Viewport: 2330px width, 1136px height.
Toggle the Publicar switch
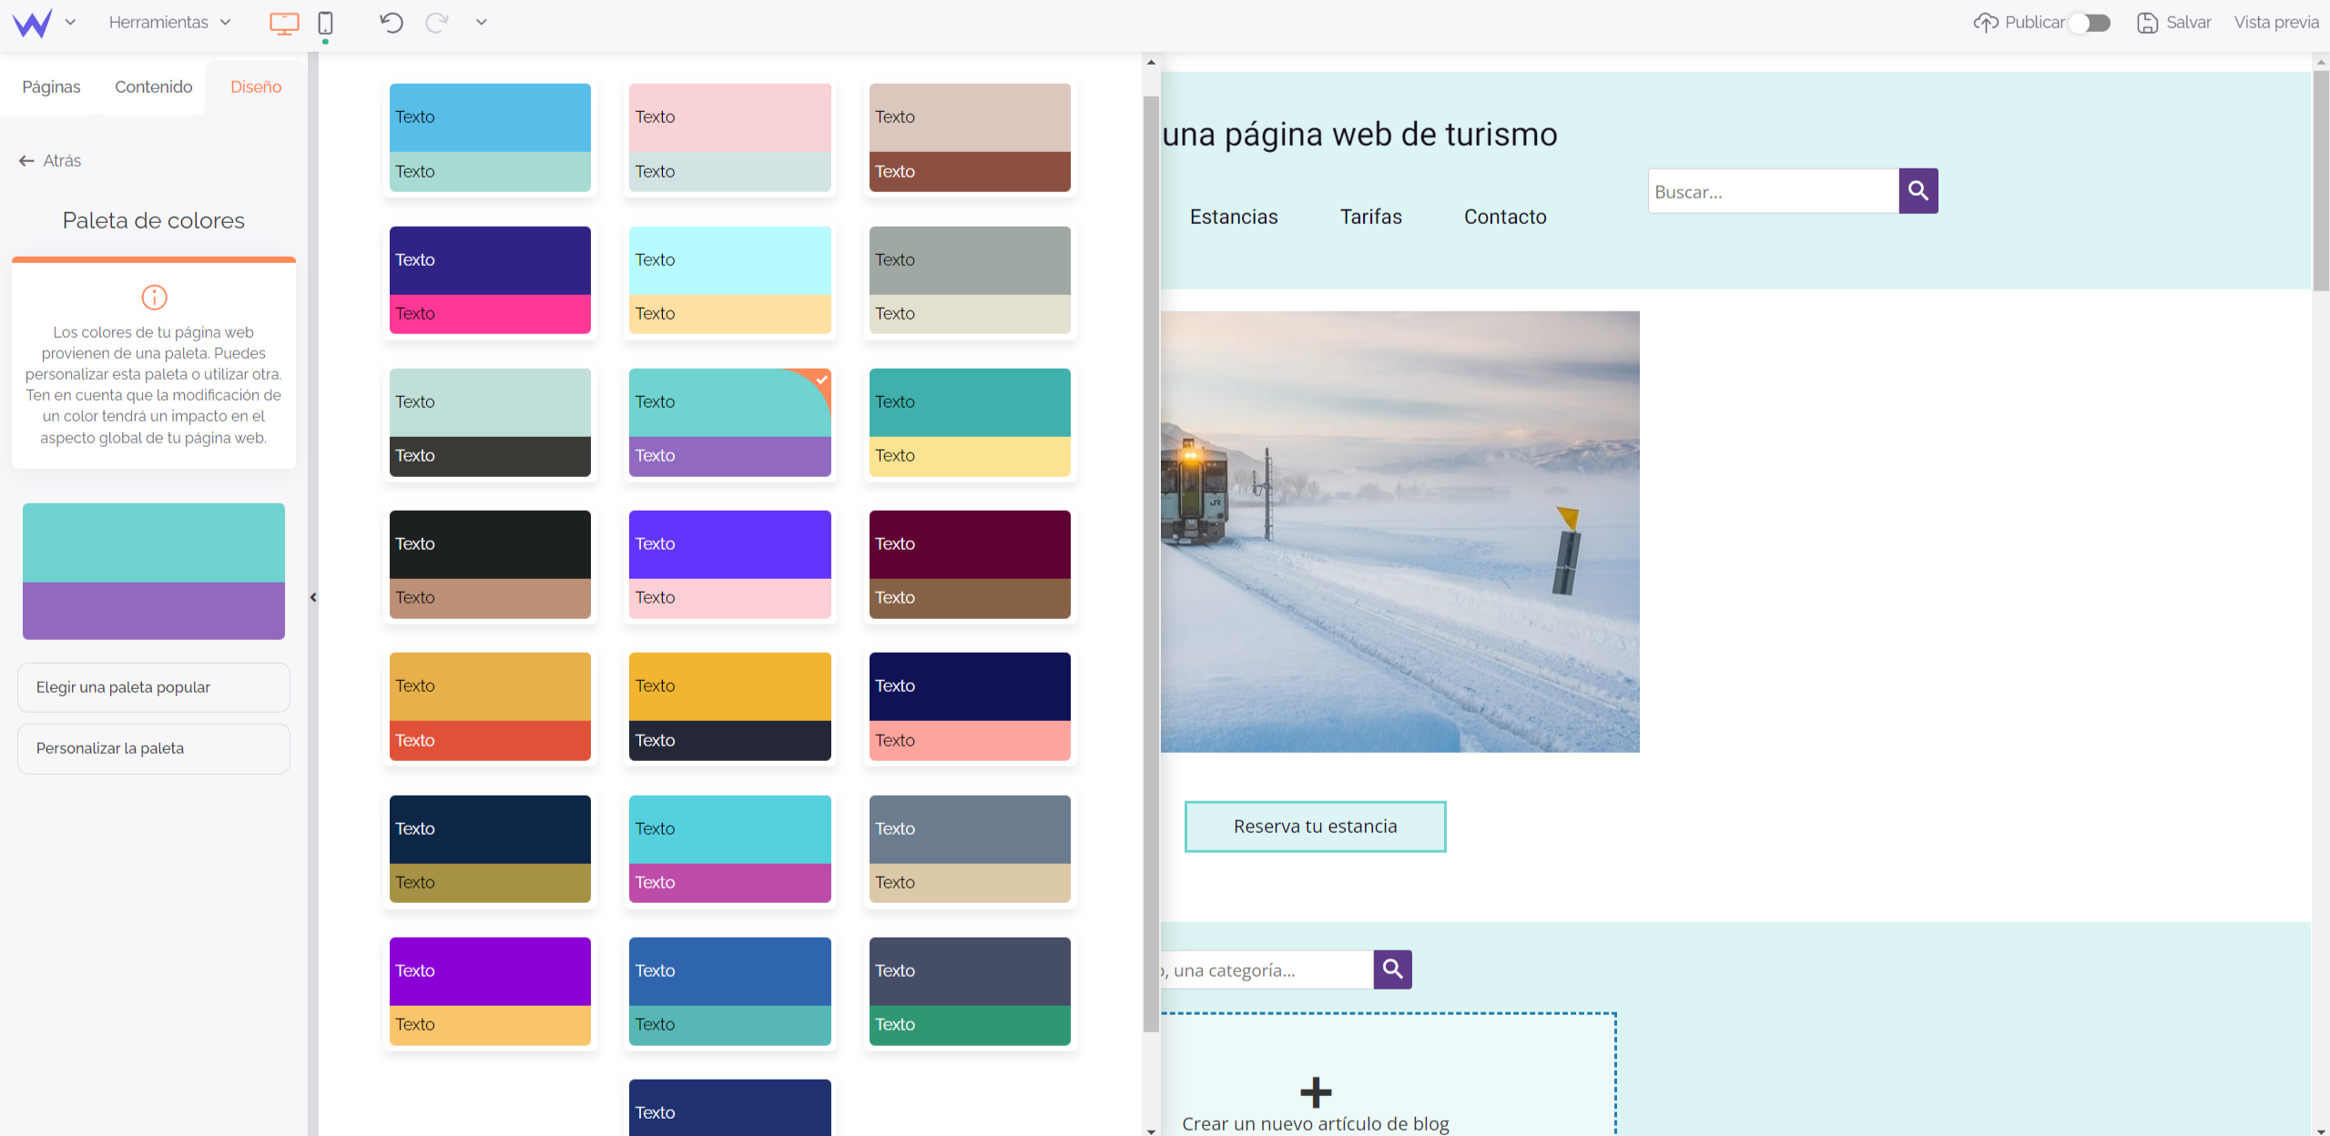[x=2090, y=23]
